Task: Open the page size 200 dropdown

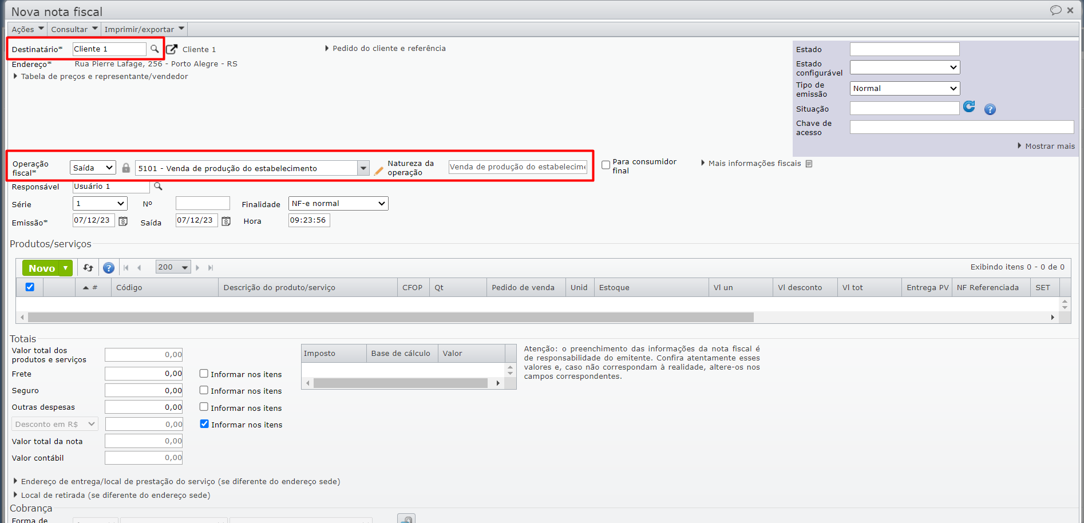Action: pyautogui.click(x=173, y=267)
